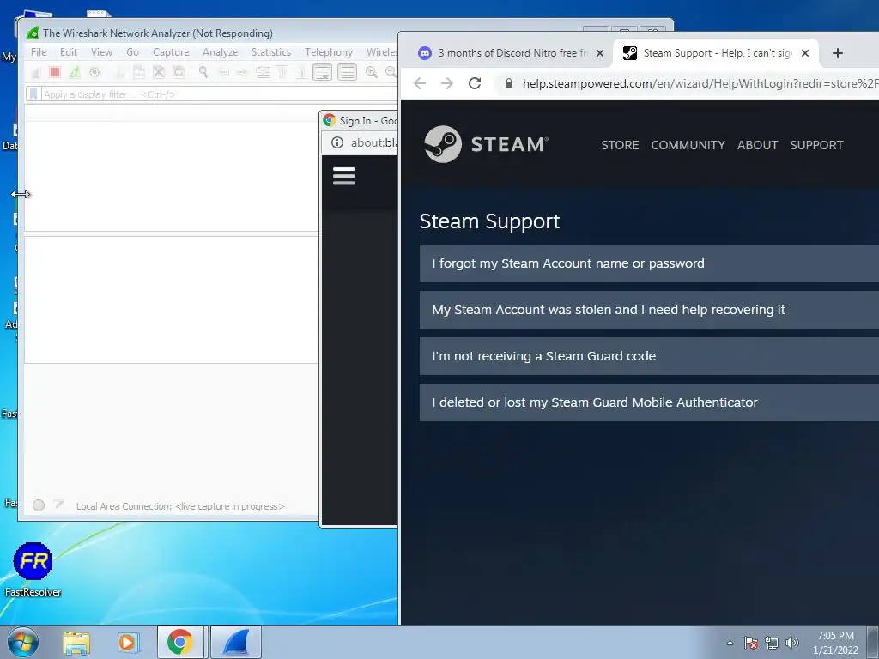Image resolution: width=879 pixels, height=659 pixels.
Task: Jump to last packet in Wireshark
Action: click(301, 72)
